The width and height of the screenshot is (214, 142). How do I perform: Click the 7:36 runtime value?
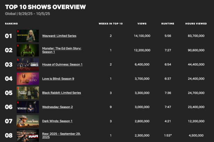pos(168,93)
